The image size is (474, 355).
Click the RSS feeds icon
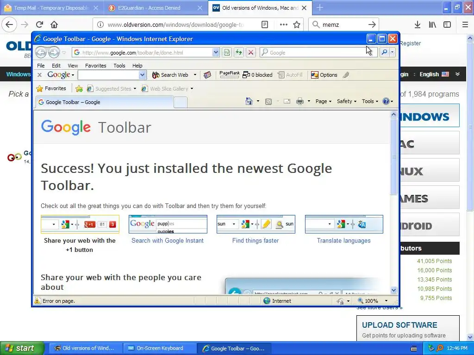point(268,101)
